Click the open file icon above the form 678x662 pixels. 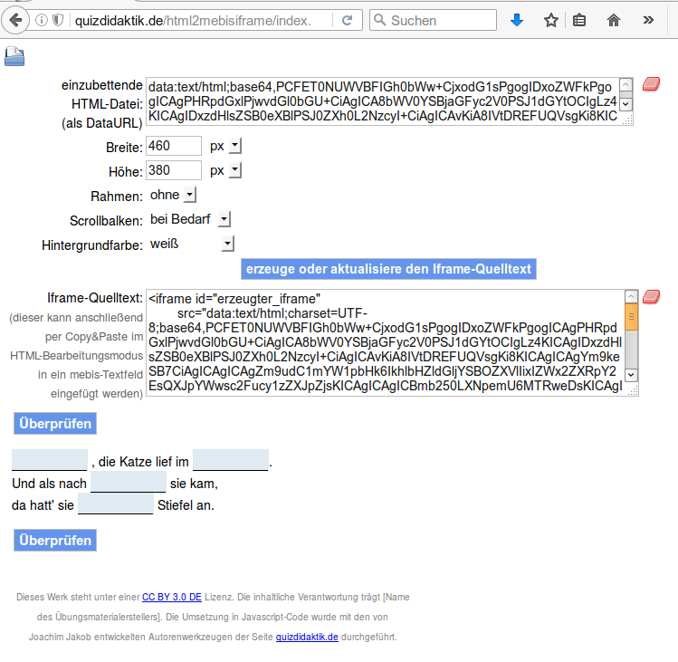click(14, 57)
